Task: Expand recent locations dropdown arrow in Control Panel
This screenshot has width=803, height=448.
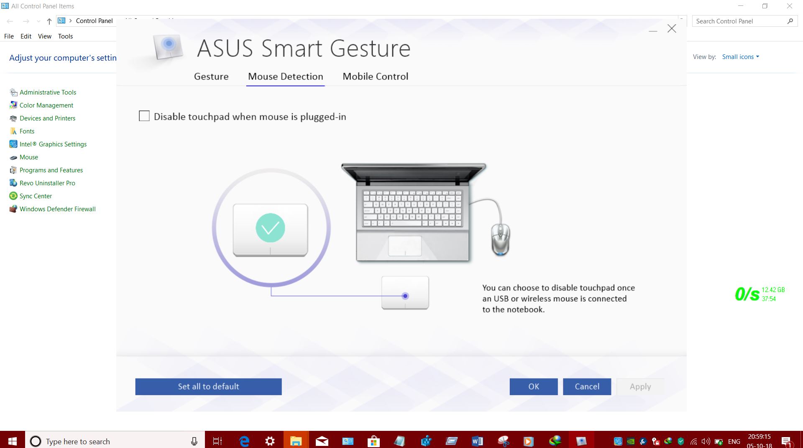Action: click(38, 21)
